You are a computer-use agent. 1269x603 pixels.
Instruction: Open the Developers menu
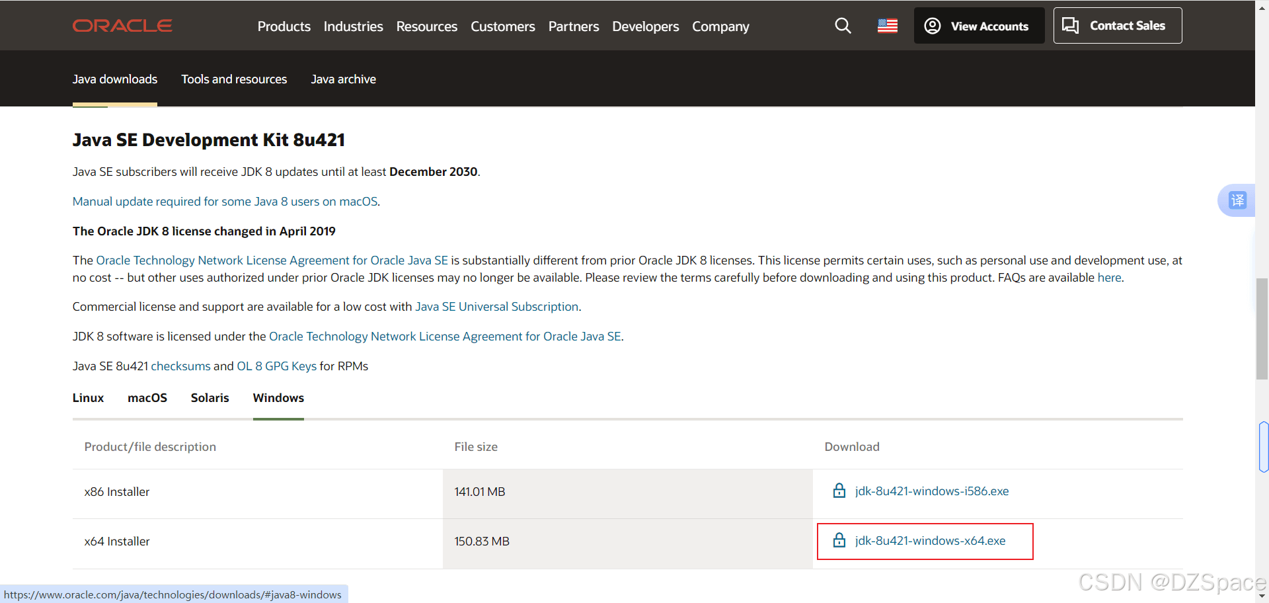pyautogui.click(x=645, y=26)
